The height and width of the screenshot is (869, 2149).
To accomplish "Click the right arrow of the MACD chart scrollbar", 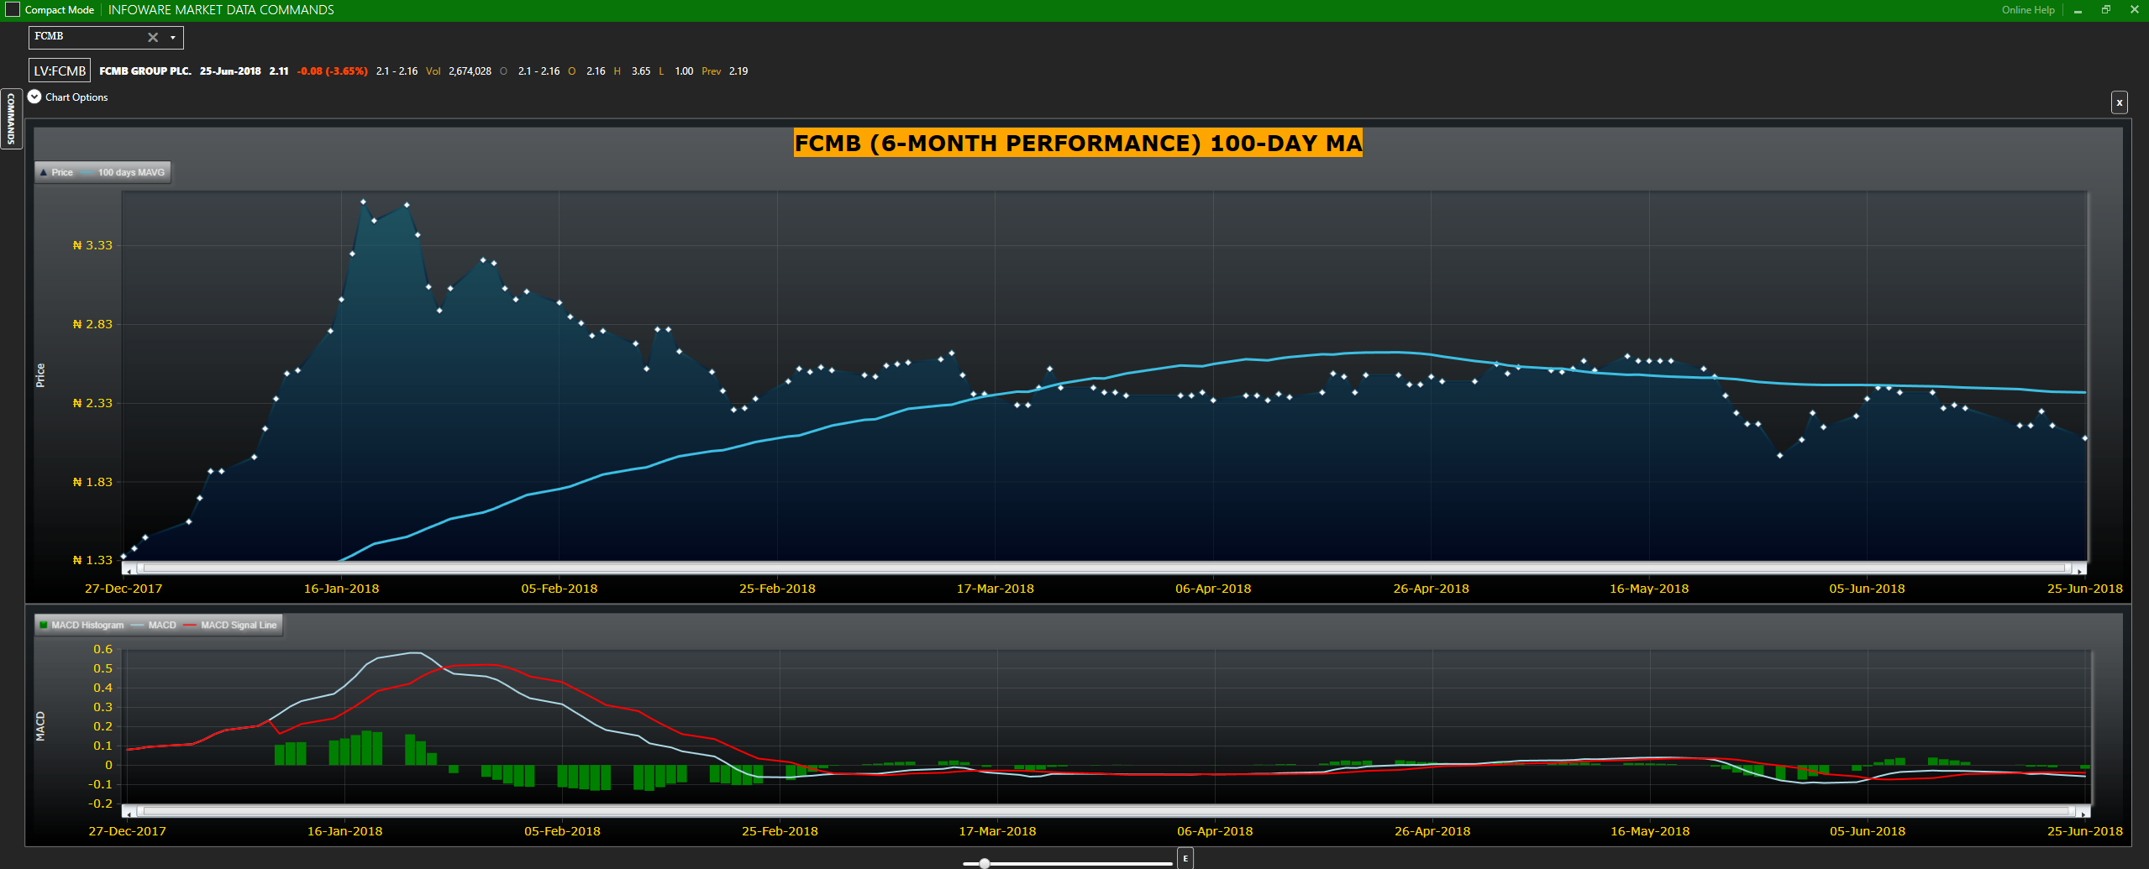I will pyautogui.click(x=2083, y=812).
